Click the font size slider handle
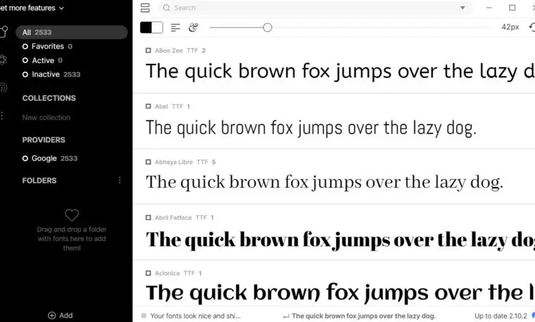 [267, 27]
